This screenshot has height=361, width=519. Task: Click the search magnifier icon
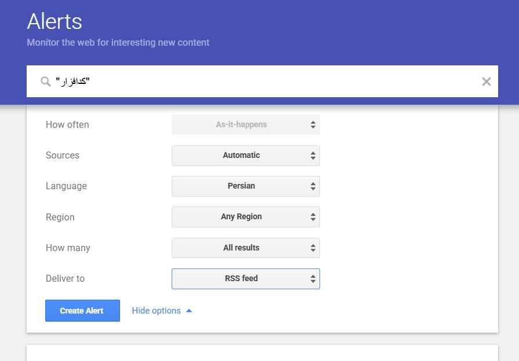pos(46,82)
